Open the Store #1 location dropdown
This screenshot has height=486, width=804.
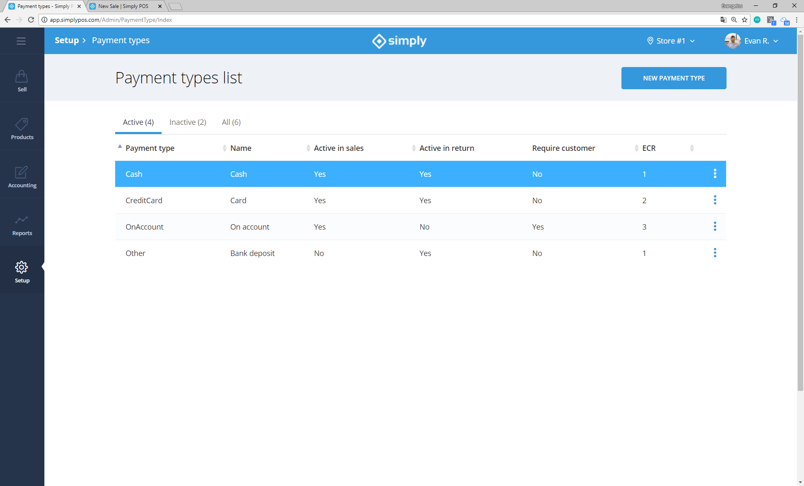click(x=670, y=41)
